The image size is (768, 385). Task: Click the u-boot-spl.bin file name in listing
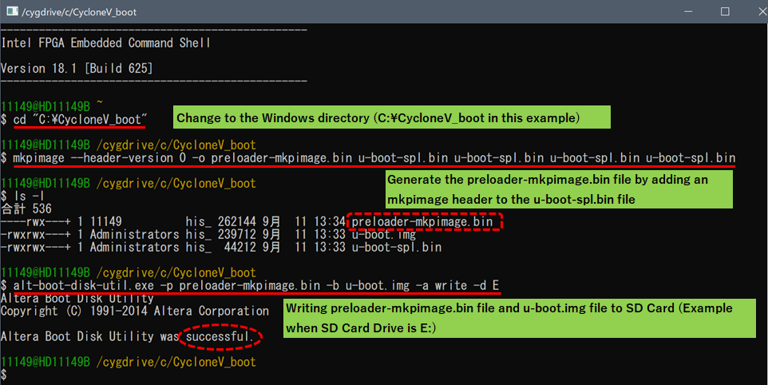397,247
